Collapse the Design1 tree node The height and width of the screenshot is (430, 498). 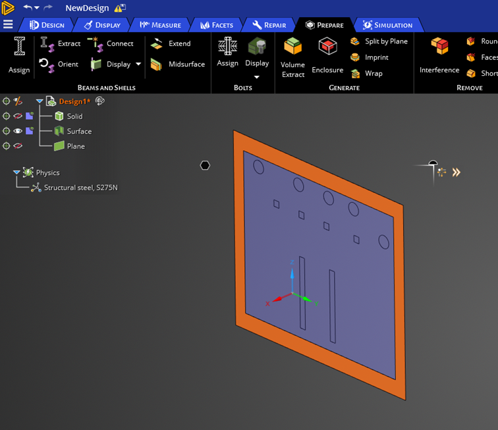pos(40,101)
